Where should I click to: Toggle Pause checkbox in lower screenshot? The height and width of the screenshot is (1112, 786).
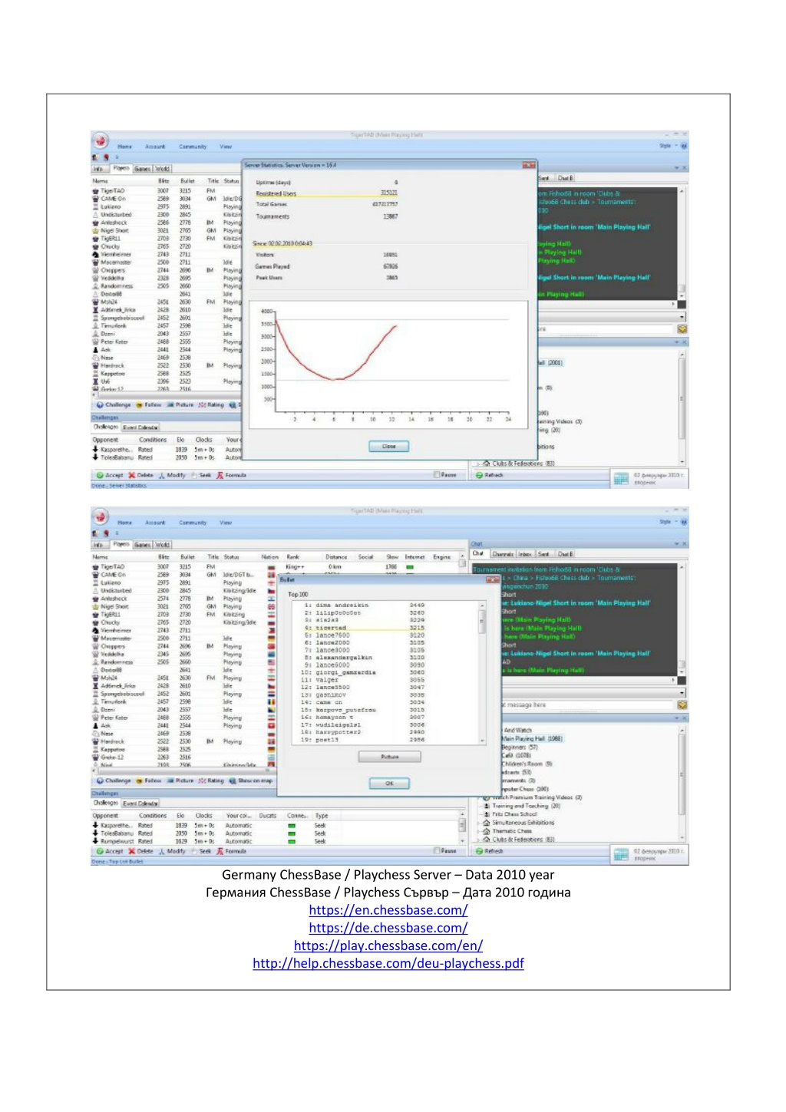point(437,851)
